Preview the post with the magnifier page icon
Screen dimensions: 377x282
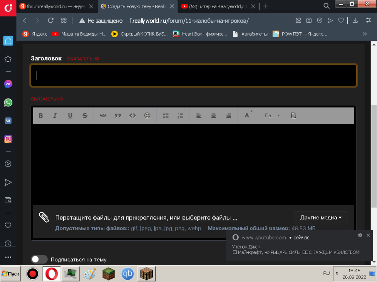click(x=294, y=115)
